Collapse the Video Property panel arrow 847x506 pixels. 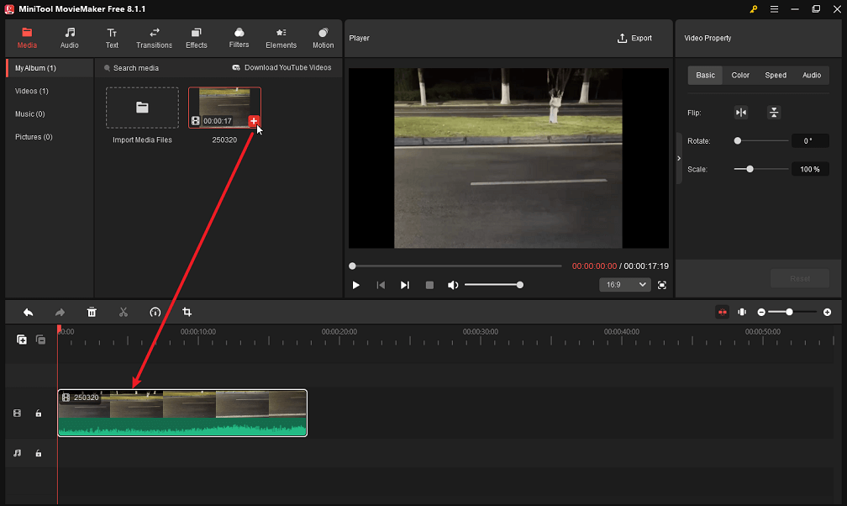pos(679,158)
